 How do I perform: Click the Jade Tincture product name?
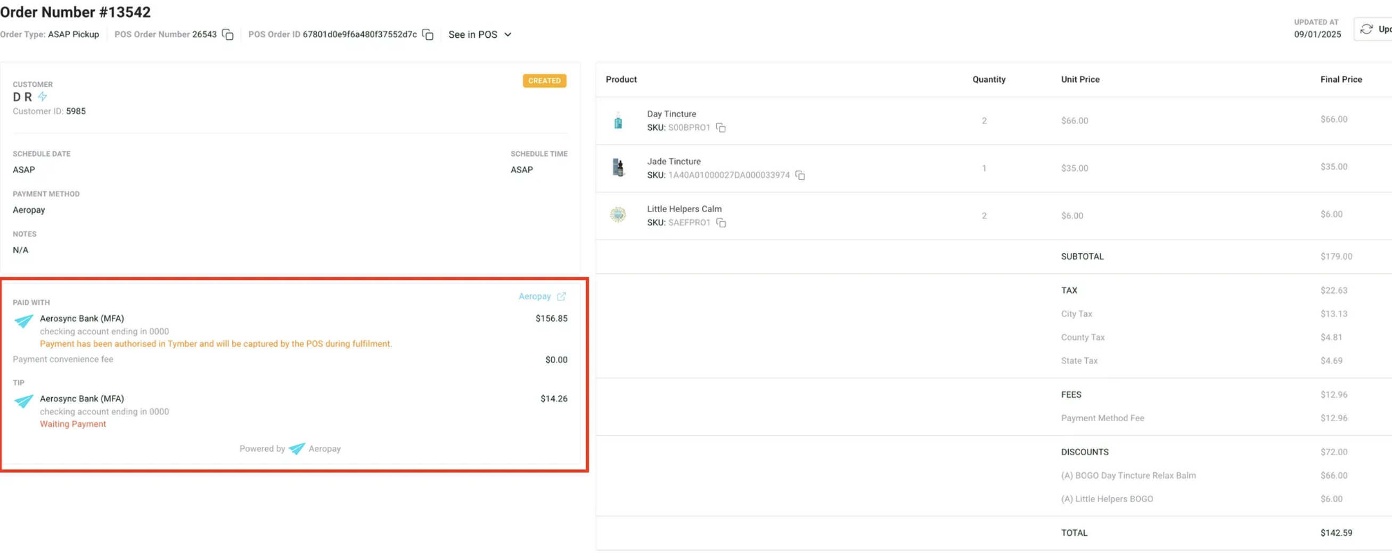(674, 161)
